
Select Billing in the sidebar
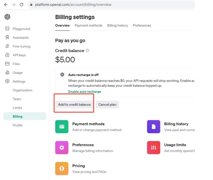click(25, 116)
